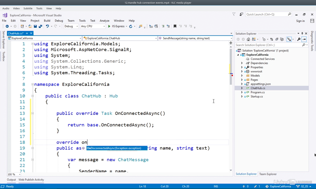
Task: Click the split editor icon above the scrollbar
Action: pos(231,43)
